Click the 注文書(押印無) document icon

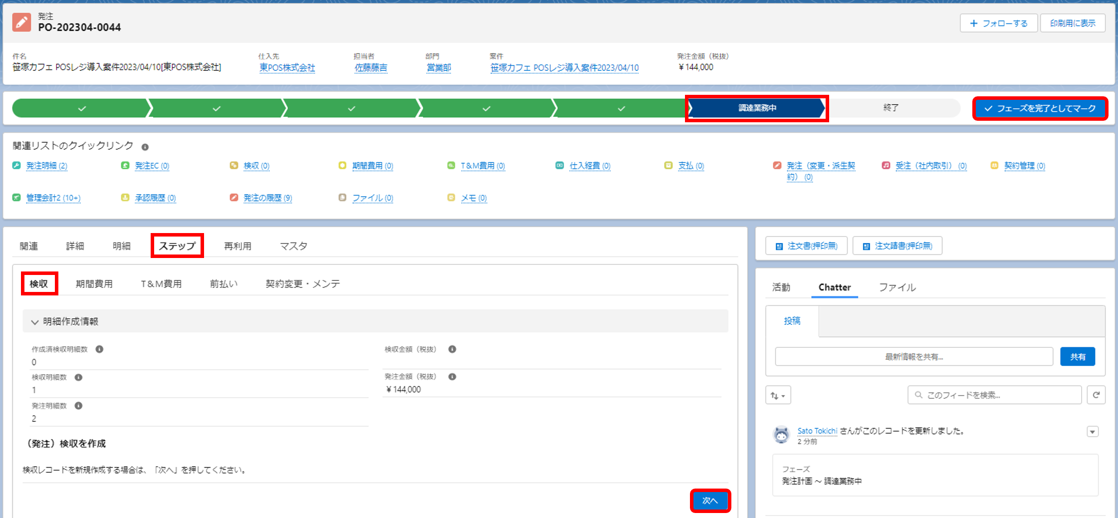pyautogui.click(x=779, y=246)
